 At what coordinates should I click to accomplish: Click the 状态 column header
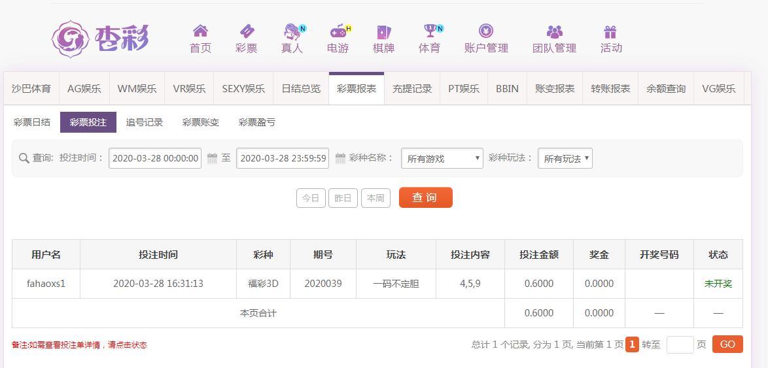coord(718,254)
